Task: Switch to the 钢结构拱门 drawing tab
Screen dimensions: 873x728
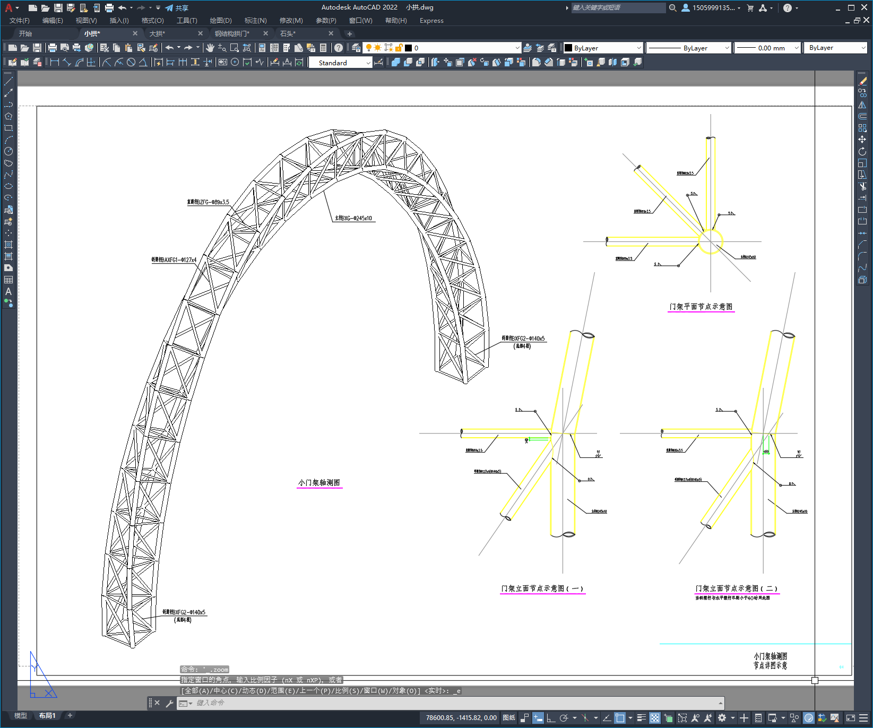Action: (x=232, y=33)
